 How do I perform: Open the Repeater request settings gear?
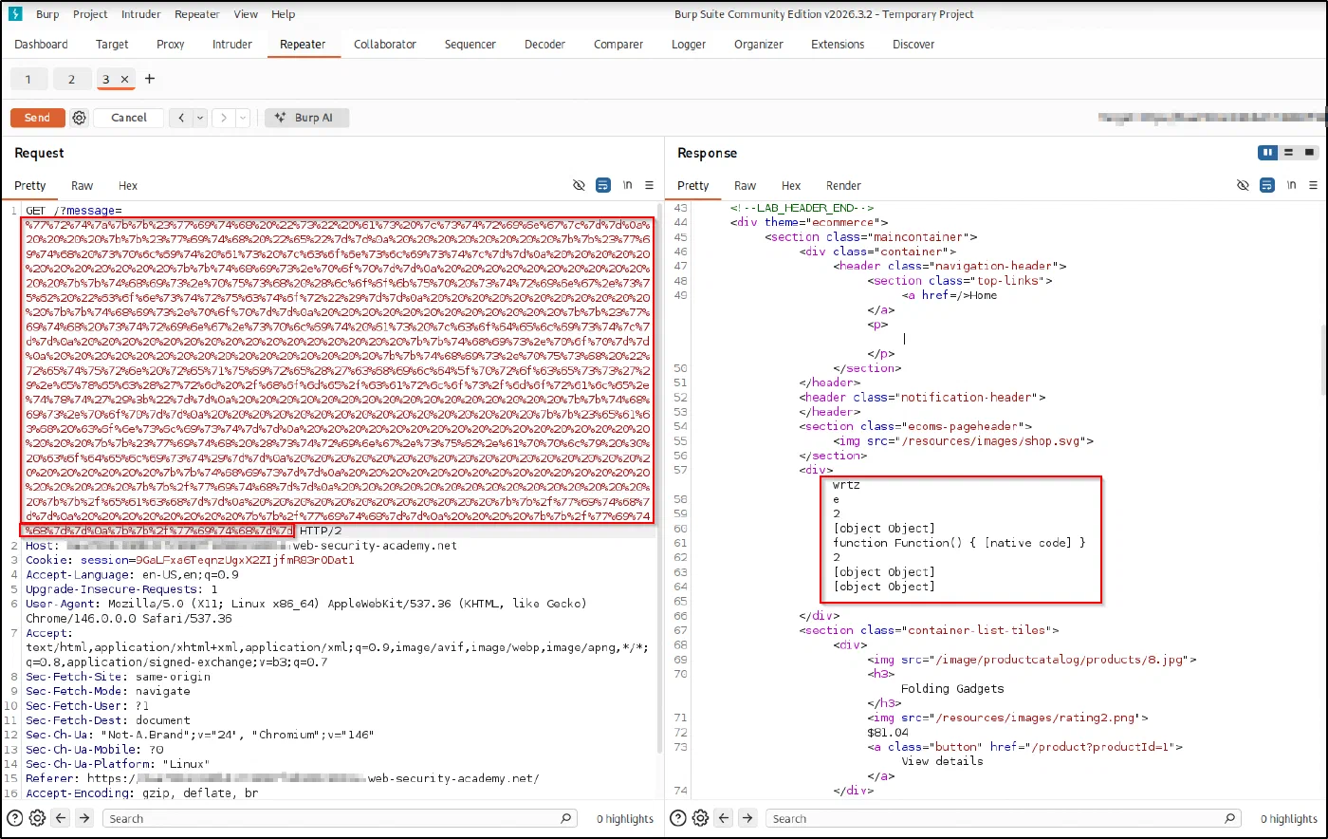(80, 118)
